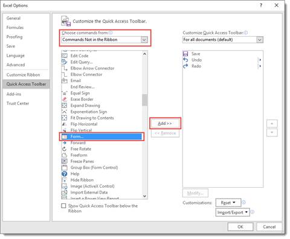Image resolution: width=290 pixels, height=239 pixels.
Task: Expand the Undo split arrow
Action: pos(260,60)
